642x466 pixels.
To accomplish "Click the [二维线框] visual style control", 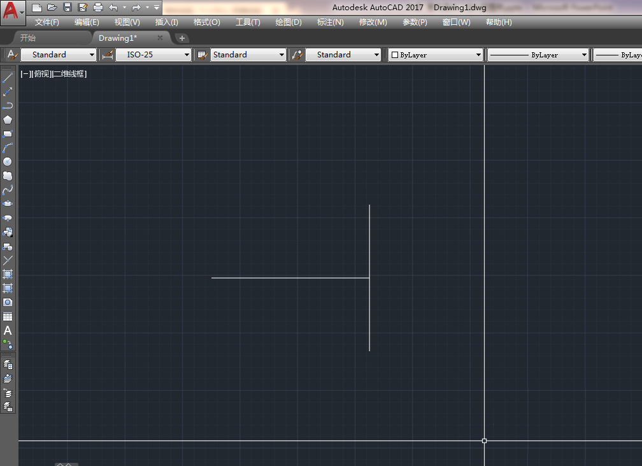I will 69,74.
